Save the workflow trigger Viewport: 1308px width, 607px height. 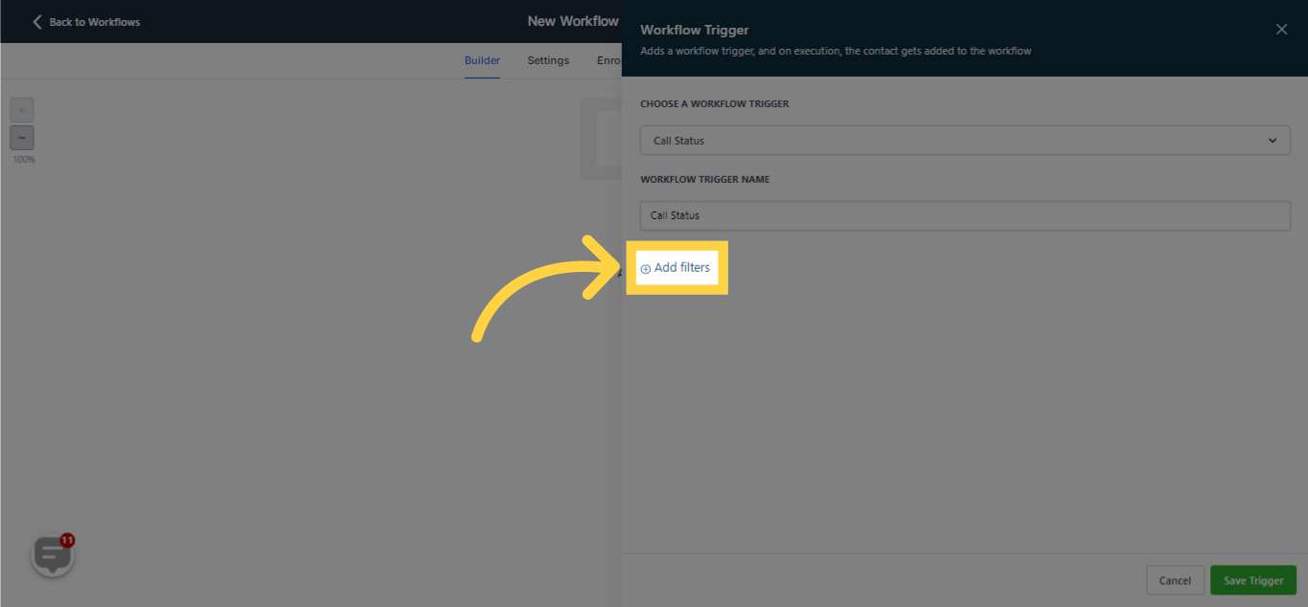1252,579
